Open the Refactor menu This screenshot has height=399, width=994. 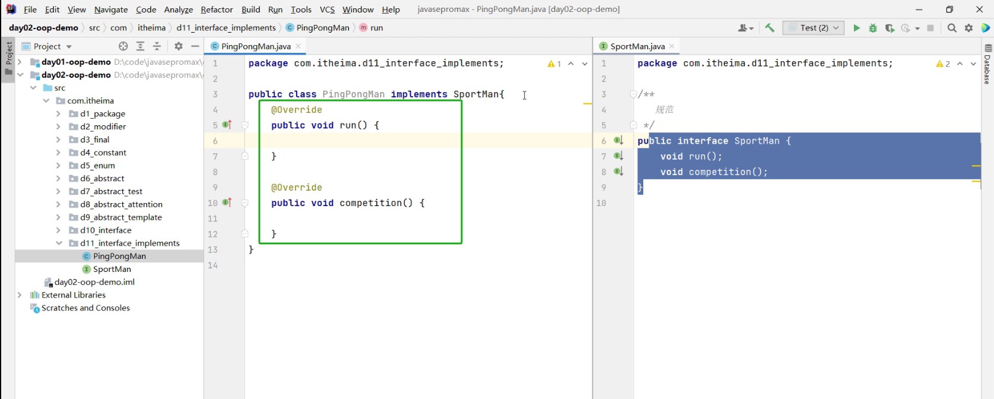[217, 9]
